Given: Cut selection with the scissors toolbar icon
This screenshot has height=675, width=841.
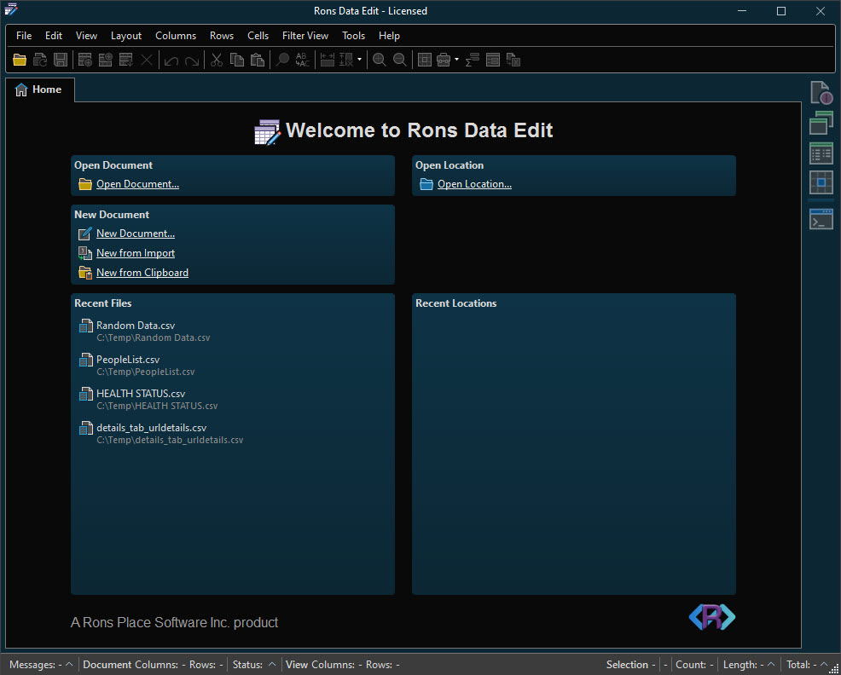Looking at the screenshot, I should (x=216, y=60).
